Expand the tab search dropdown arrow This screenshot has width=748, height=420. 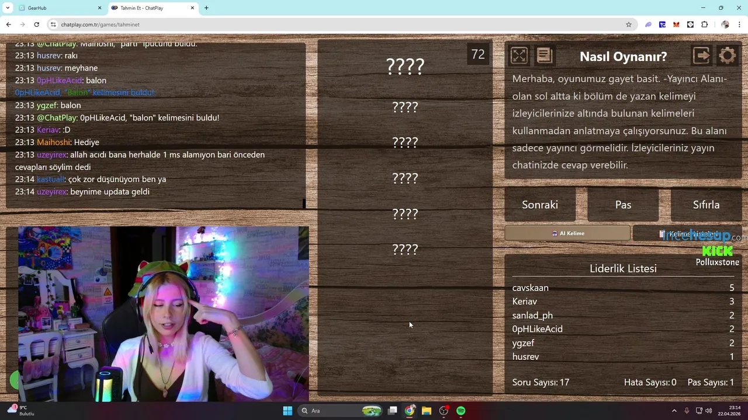(6, 8)
